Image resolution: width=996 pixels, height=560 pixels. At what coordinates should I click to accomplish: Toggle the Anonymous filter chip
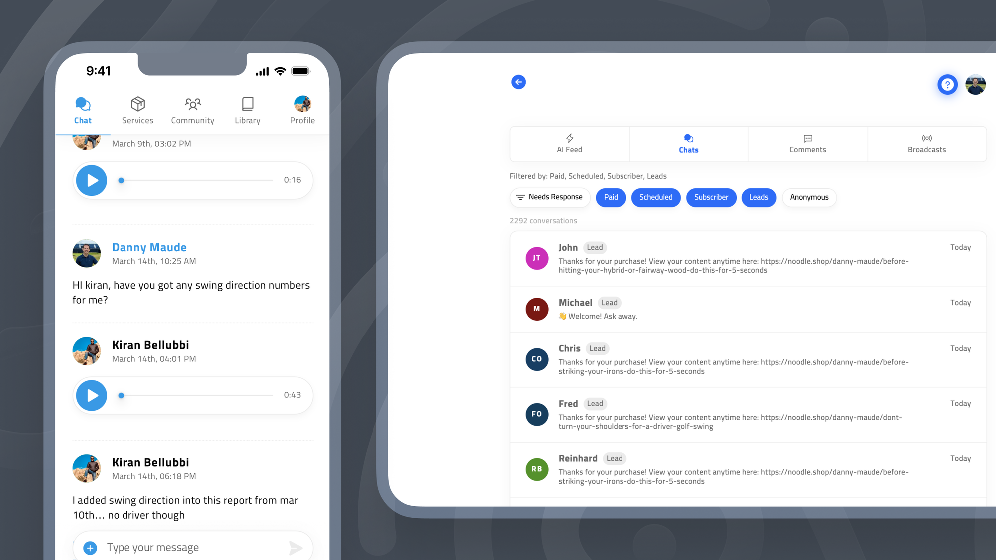(809, 197)
